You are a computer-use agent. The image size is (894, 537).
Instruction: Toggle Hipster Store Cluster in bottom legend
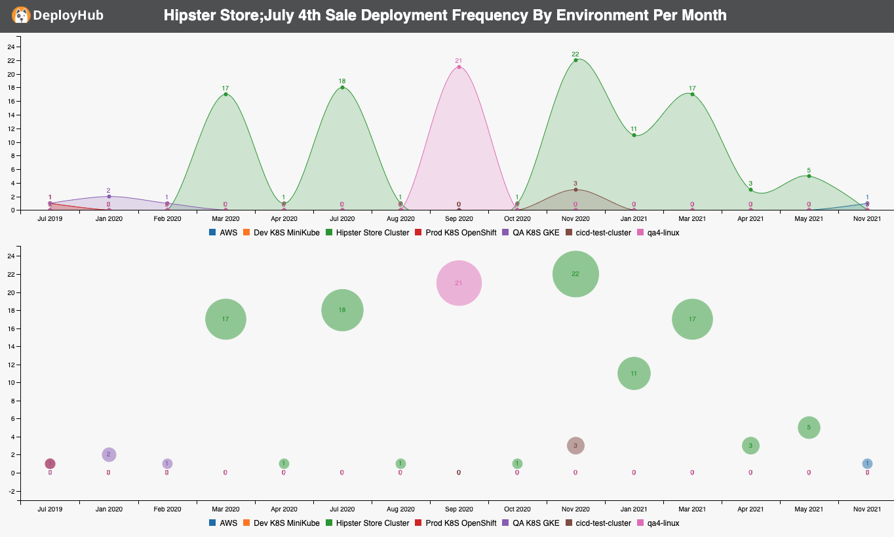pos(367,523)
